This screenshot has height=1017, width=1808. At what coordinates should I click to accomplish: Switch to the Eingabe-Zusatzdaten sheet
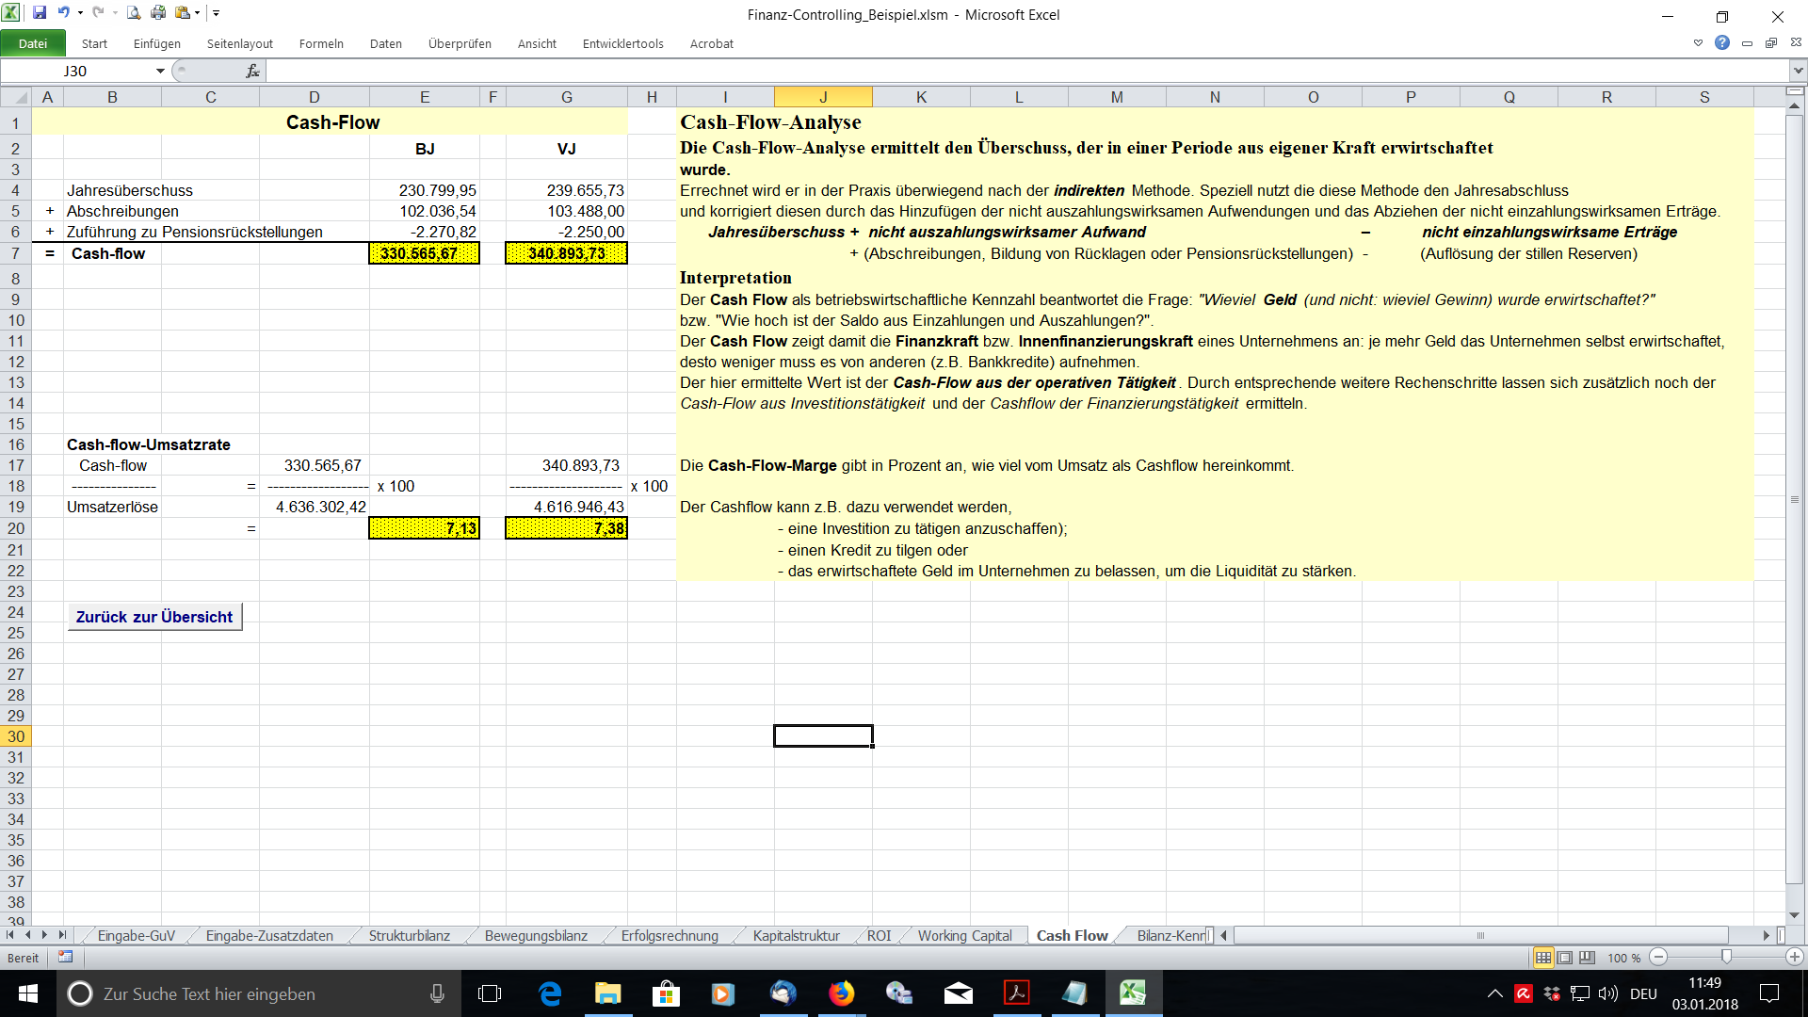coord(269,936)
